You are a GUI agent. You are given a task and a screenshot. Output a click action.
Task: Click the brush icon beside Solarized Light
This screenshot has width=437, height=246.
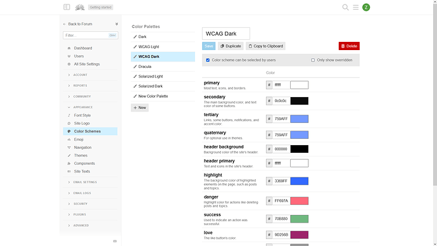coord(135,77)
